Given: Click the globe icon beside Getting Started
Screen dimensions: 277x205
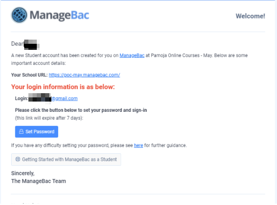Looking at the screenshot, I should coord(18,159).
